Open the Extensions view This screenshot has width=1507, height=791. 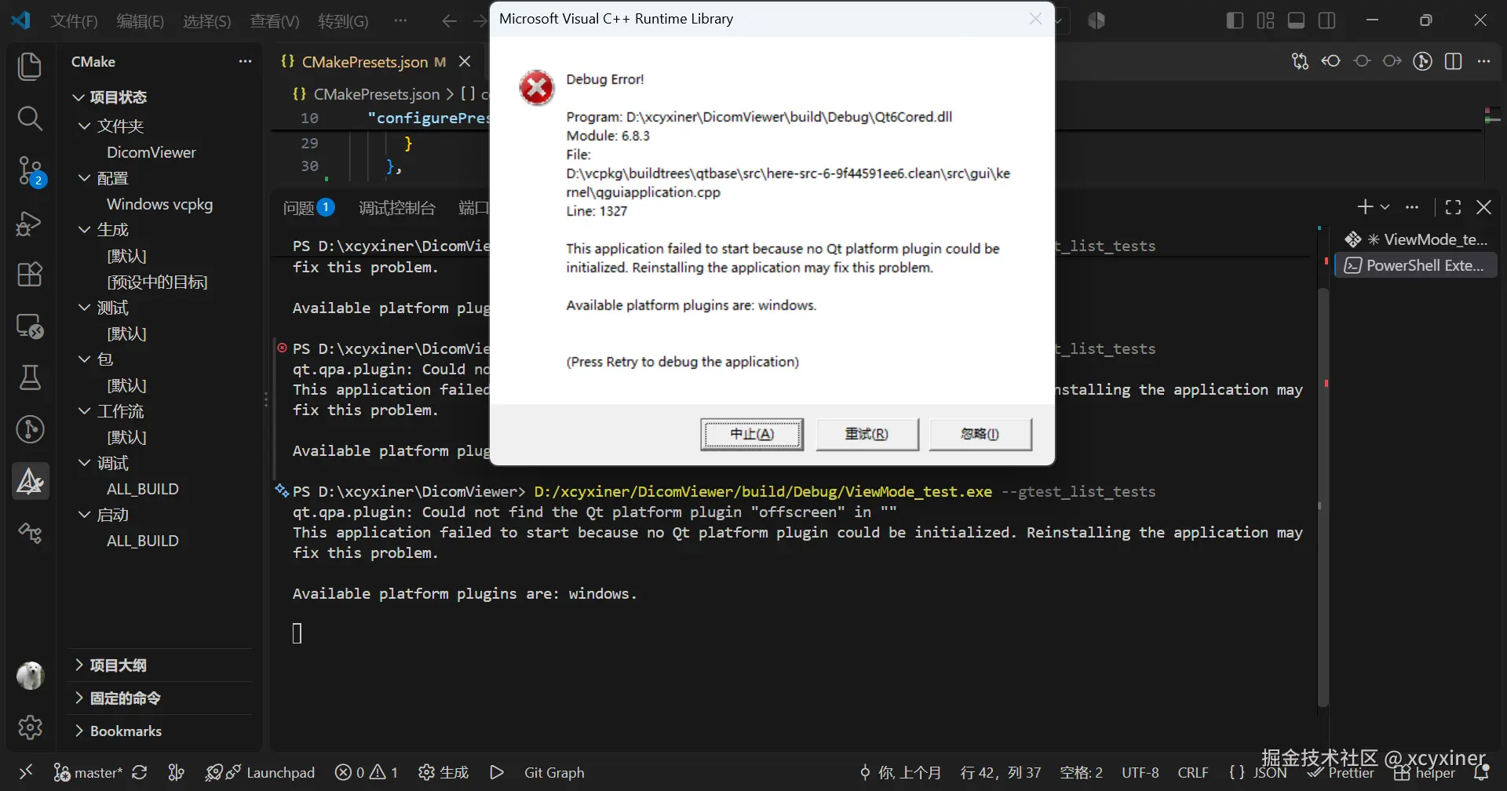[30, 275]
